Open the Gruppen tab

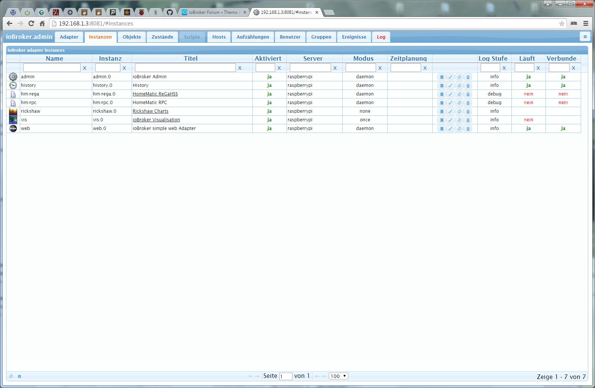321,37
